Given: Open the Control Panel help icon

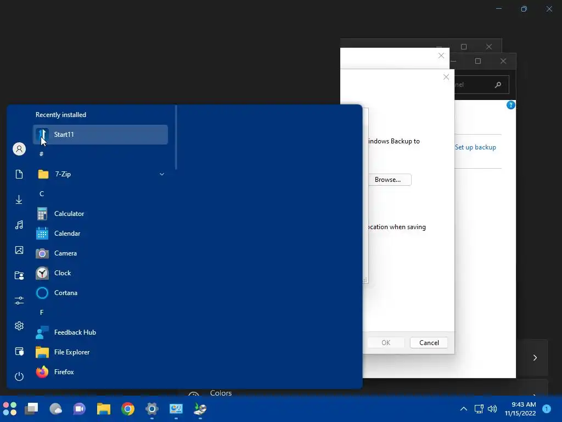Looking at the screenshot, I should 511,105.
